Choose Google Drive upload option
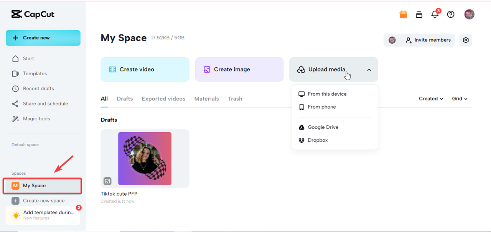This screenshot has height=232, width=491. [x=335, y=127]
